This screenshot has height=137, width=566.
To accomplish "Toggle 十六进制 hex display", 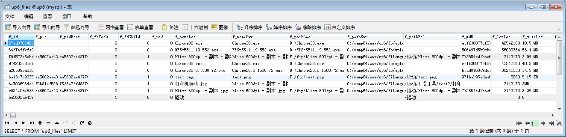I will click(x=195, y=27).
